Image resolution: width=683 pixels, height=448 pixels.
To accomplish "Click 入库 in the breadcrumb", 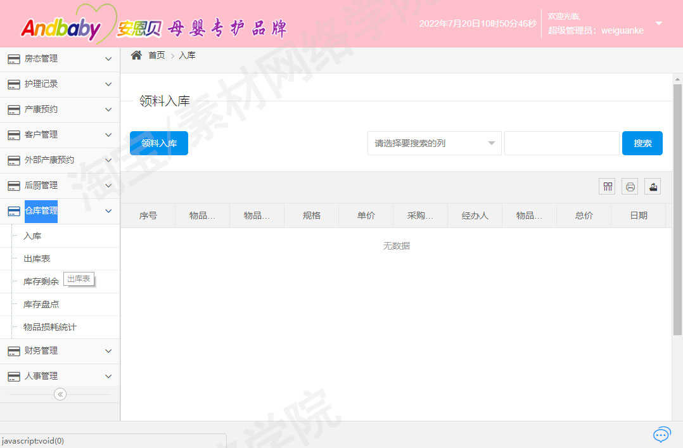I will (x=187, y=55).
